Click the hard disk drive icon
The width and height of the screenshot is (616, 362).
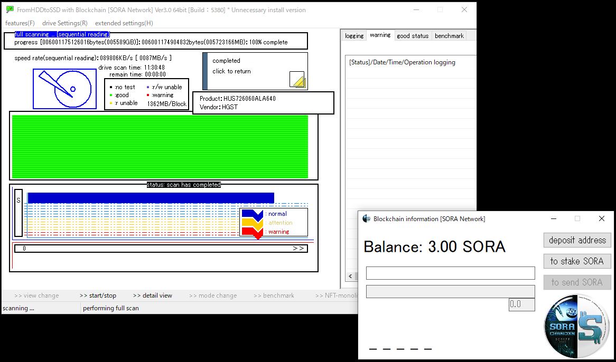(65, 89)
